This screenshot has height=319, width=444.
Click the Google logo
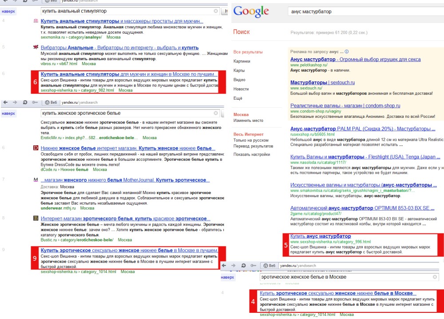pos(251,12)
